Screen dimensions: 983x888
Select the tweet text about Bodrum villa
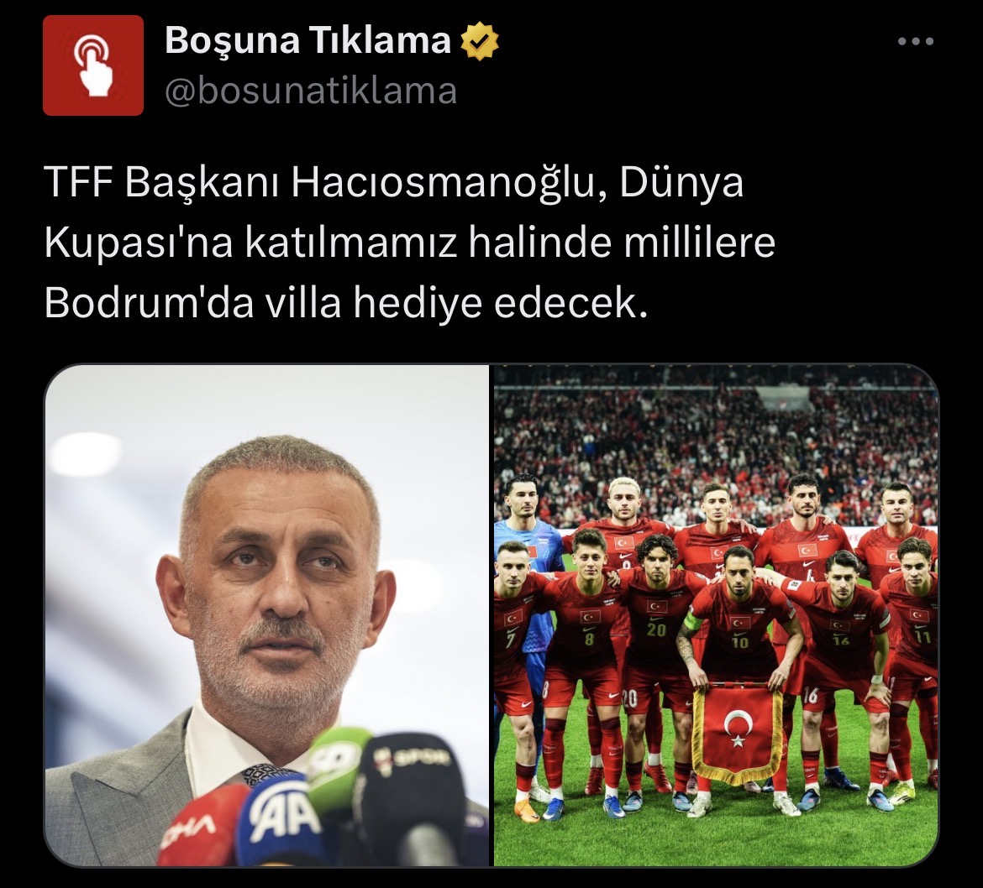coord(410,243)
